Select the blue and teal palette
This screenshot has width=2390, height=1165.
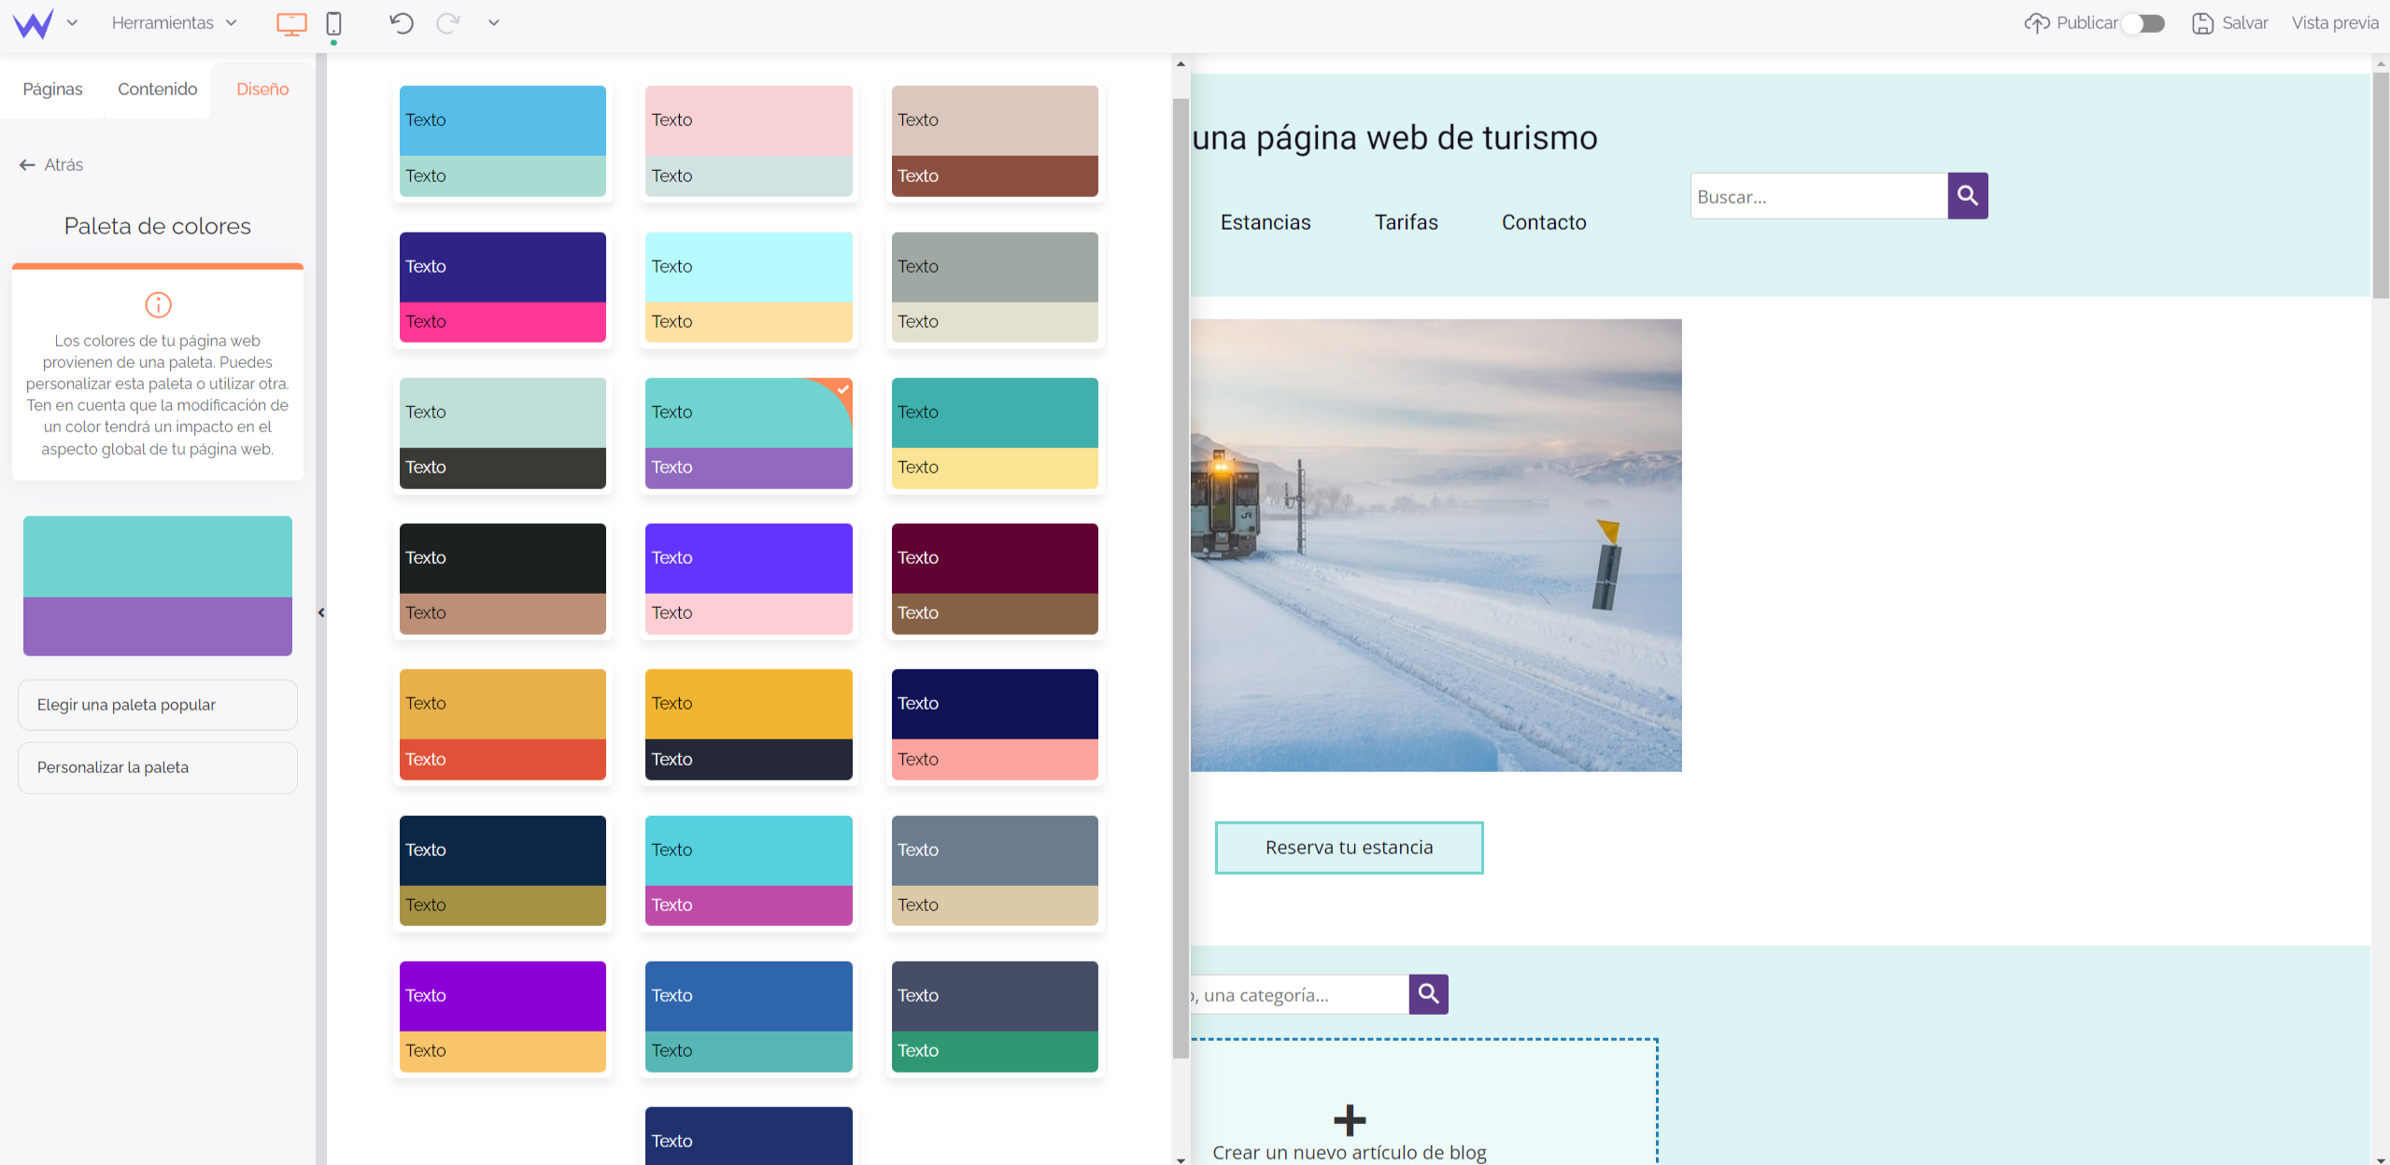coord(748,1017)
